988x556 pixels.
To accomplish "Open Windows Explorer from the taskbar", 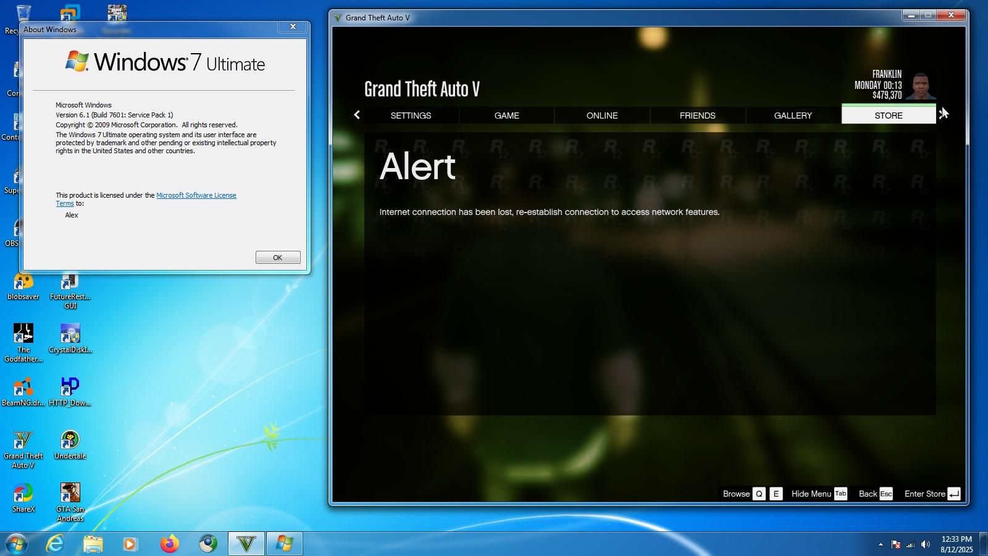I will [x=93, y=544].
